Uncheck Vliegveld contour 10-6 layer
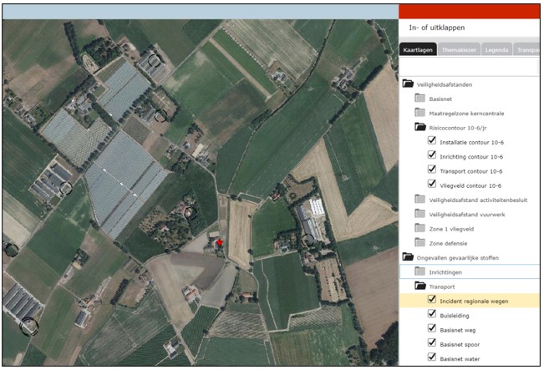This screenshot has height=370, width=544. [431, 184]
